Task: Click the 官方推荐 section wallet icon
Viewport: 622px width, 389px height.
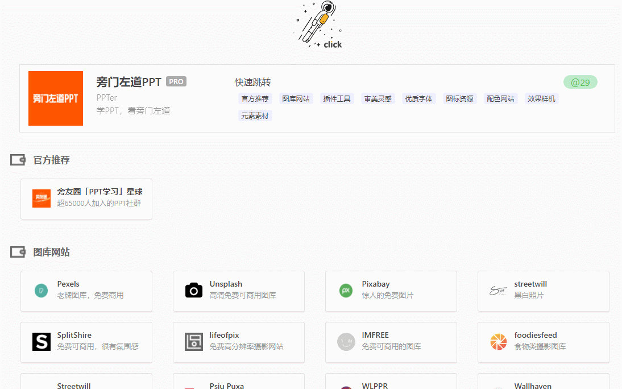Action: click(18, 160)
